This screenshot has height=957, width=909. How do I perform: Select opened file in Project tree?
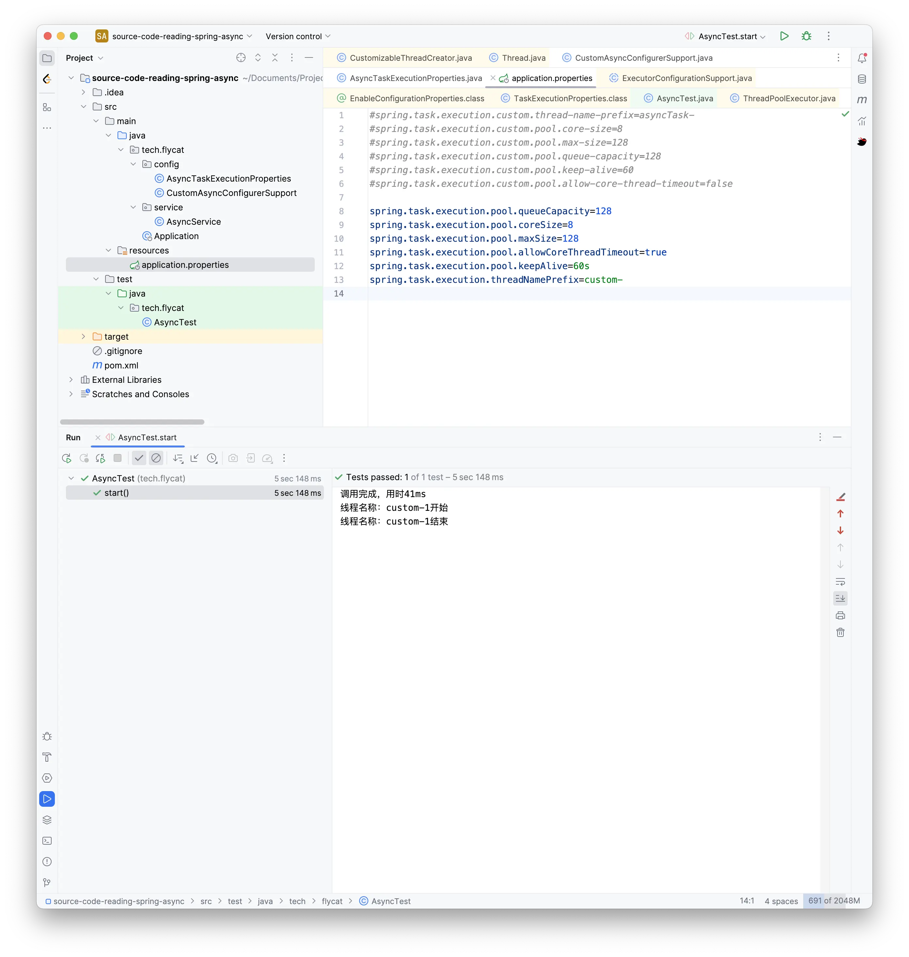coord(241,58)
